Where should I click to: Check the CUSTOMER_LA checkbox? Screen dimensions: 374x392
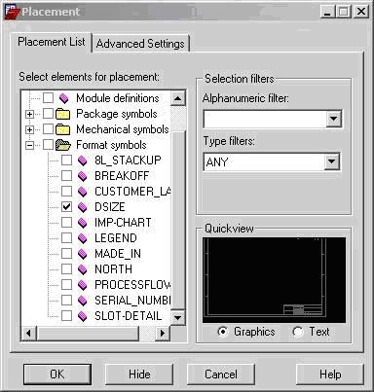(x=67, y=192)
